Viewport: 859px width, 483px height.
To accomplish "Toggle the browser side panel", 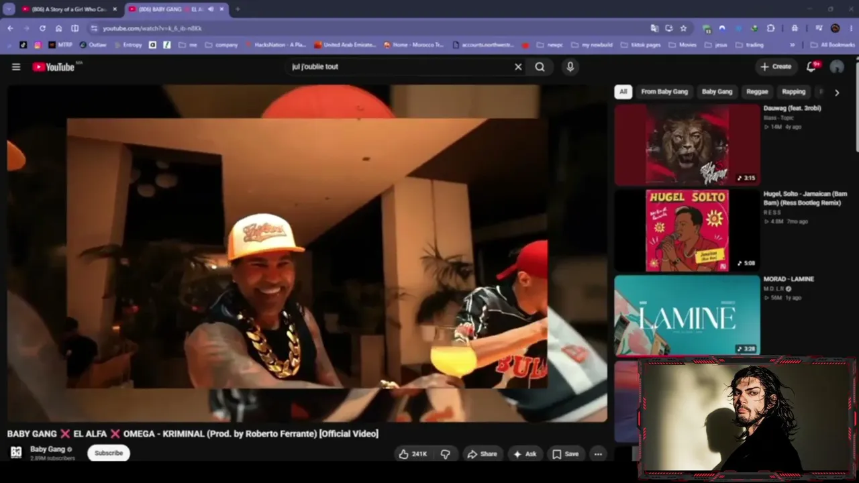I will (74, 28).
